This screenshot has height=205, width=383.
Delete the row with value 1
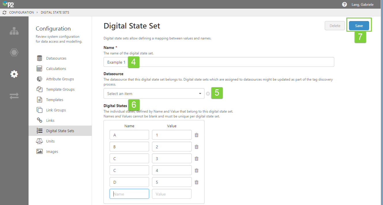click(x=196, y=135)
